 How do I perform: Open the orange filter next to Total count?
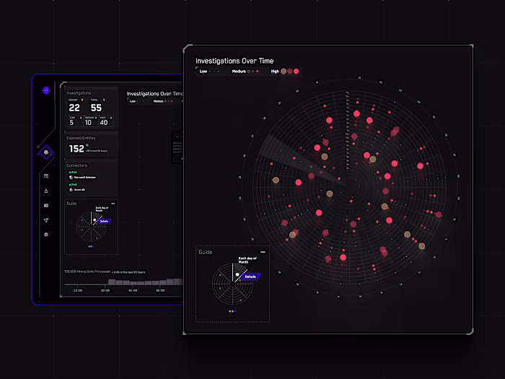point(104,100)
